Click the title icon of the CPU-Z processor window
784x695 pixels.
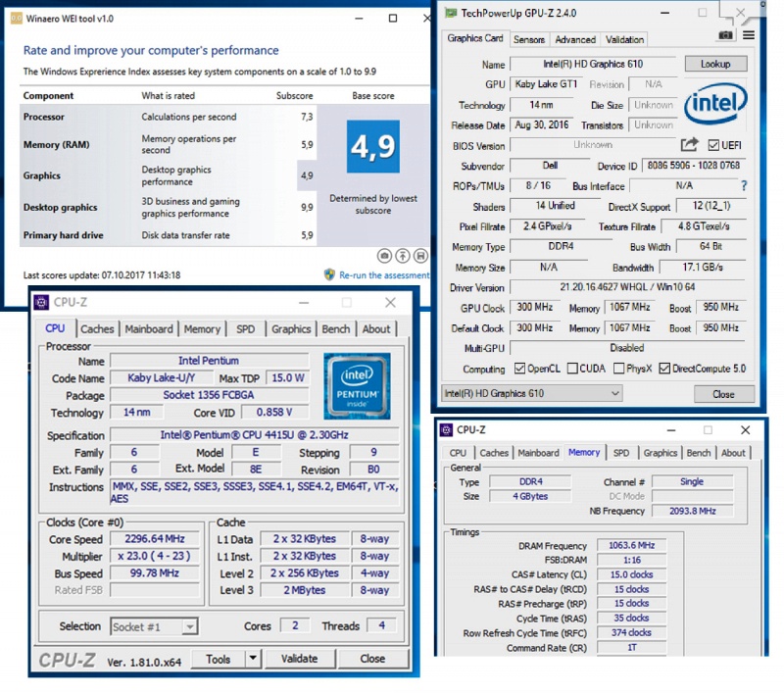pyautogui.click(x=41, y=302)
